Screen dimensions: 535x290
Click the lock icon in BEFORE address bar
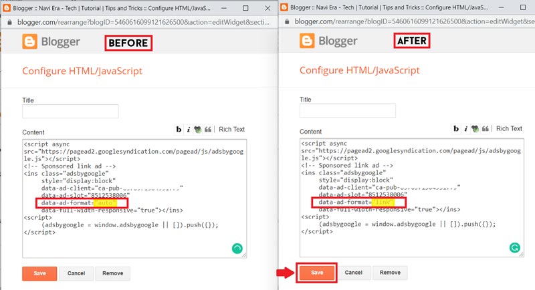point(9,22)
